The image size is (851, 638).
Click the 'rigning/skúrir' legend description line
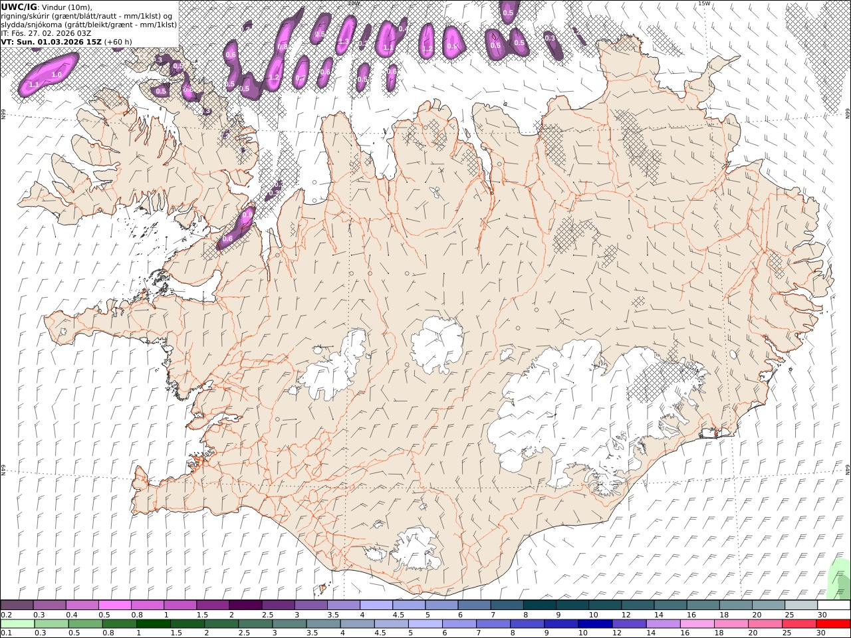point(86,16)
